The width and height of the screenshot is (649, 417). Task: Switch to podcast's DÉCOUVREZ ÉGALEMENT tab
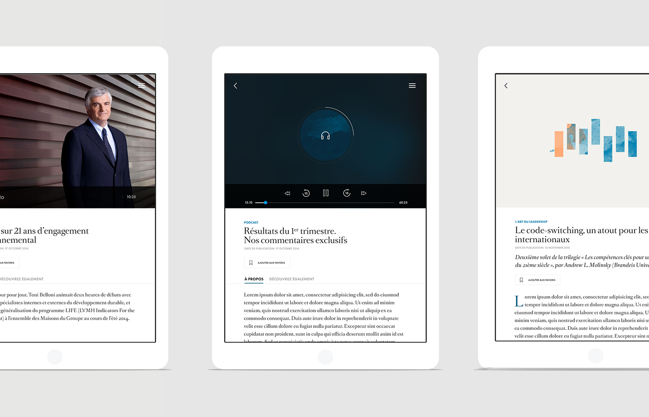coord(292,279)
